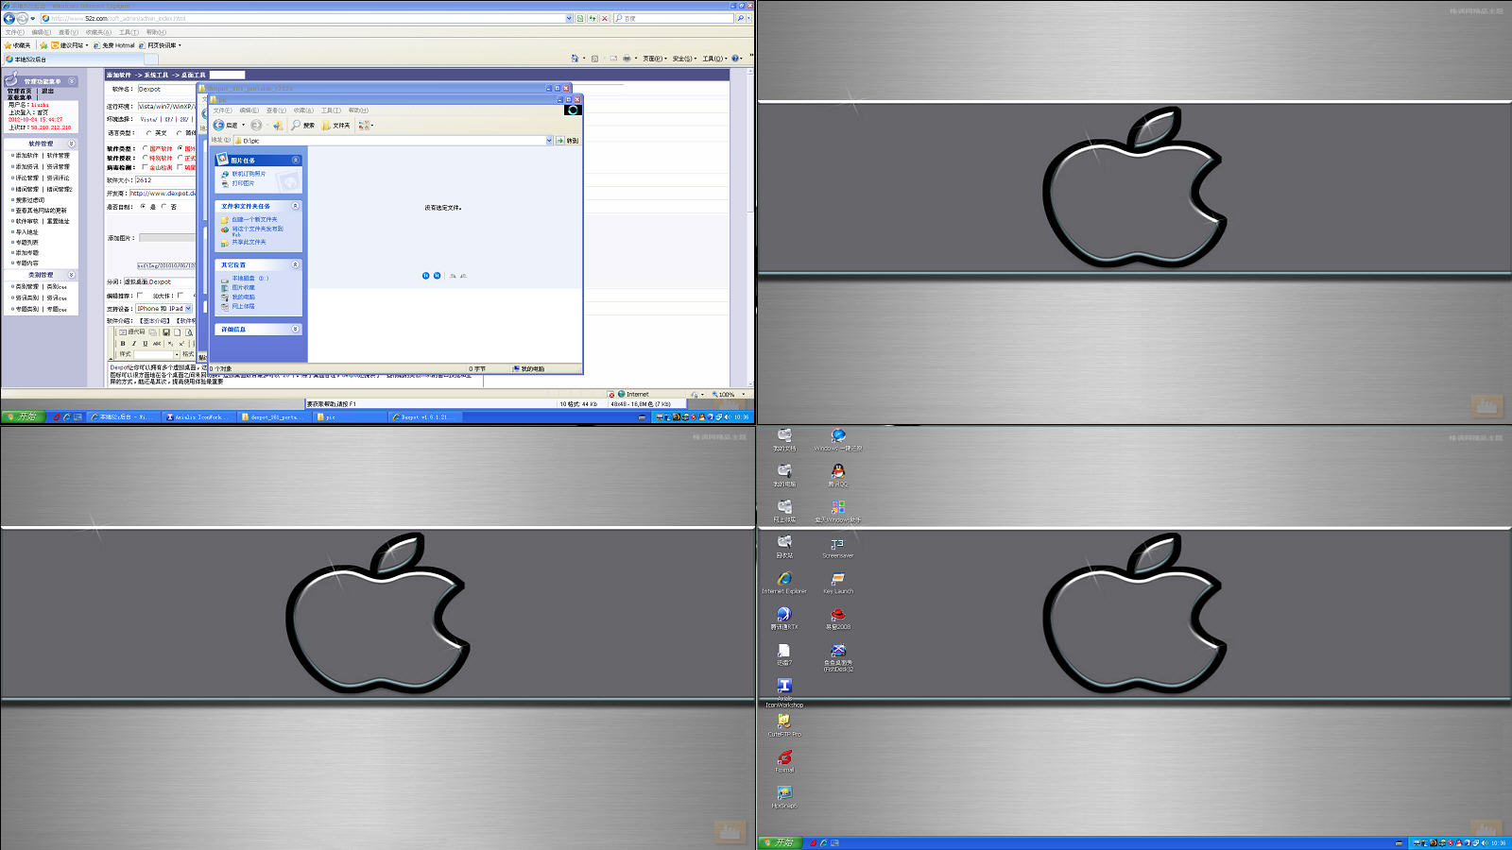Open the CuteFTP Pro desktop icon
Image resolution: width=1512 pixels, height=850 pixels.
pos(784,725)
